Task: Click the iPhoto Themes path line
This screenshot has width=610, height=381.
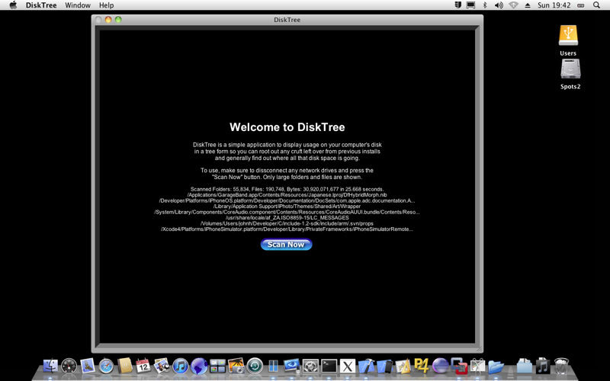Action: pos(287,207)
